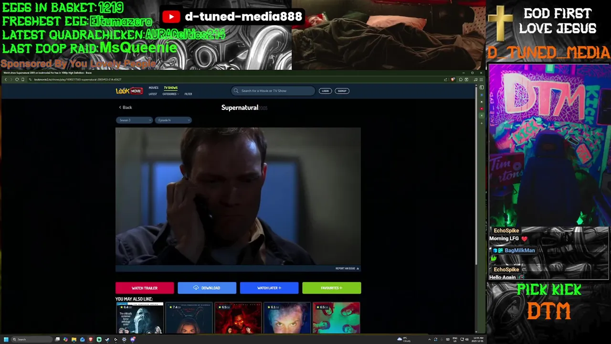Open the Season 3 dropdown

pyautogui.click(x=134, y=120)
